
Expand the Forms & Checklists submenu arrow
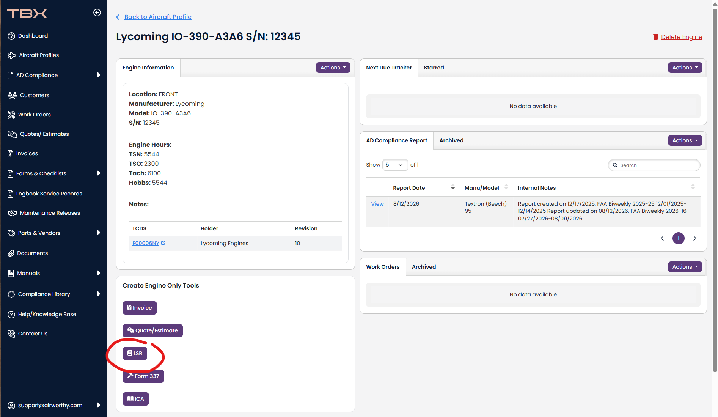[99, 173]
